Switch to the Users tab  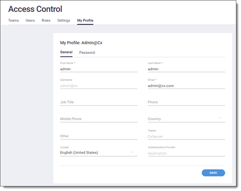30,20
